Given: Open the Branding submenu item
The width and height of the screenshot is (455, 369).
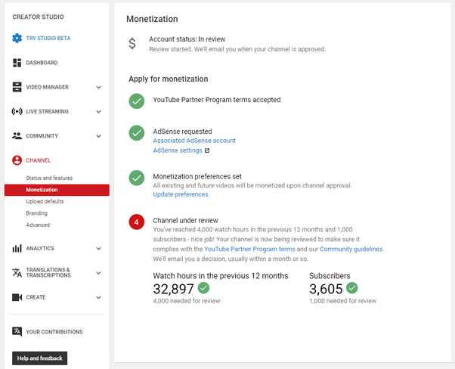Looking at the screenshot, I should click(x=36, y=213).
